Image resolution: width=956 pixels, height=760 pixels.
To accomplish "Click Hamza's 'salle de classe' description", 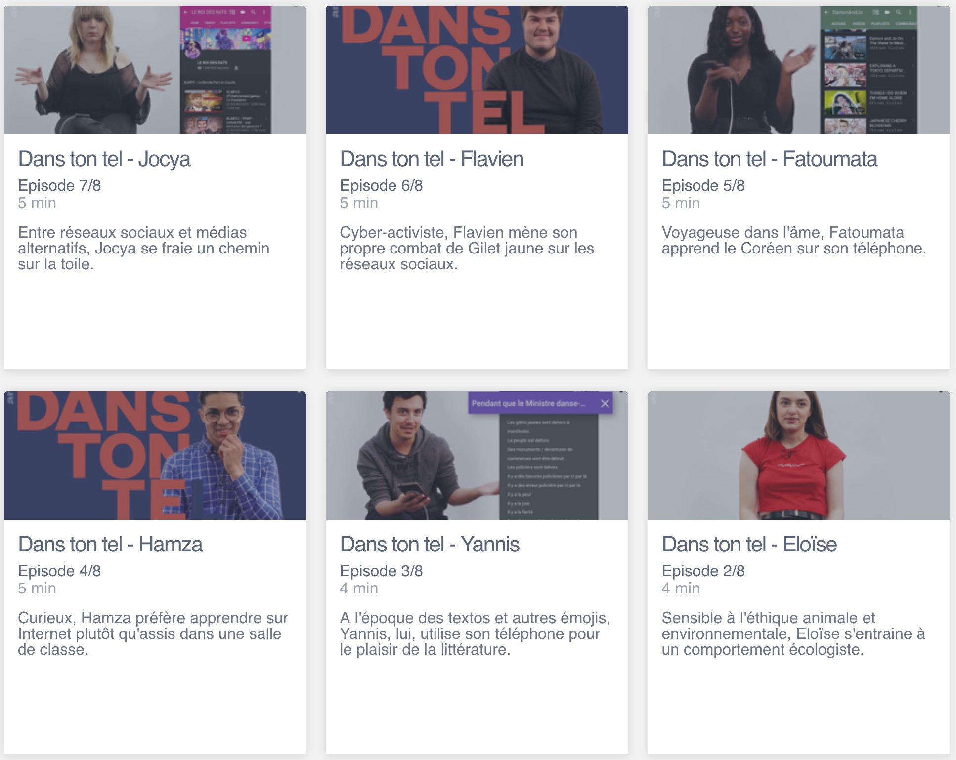I will pos(153,633).
